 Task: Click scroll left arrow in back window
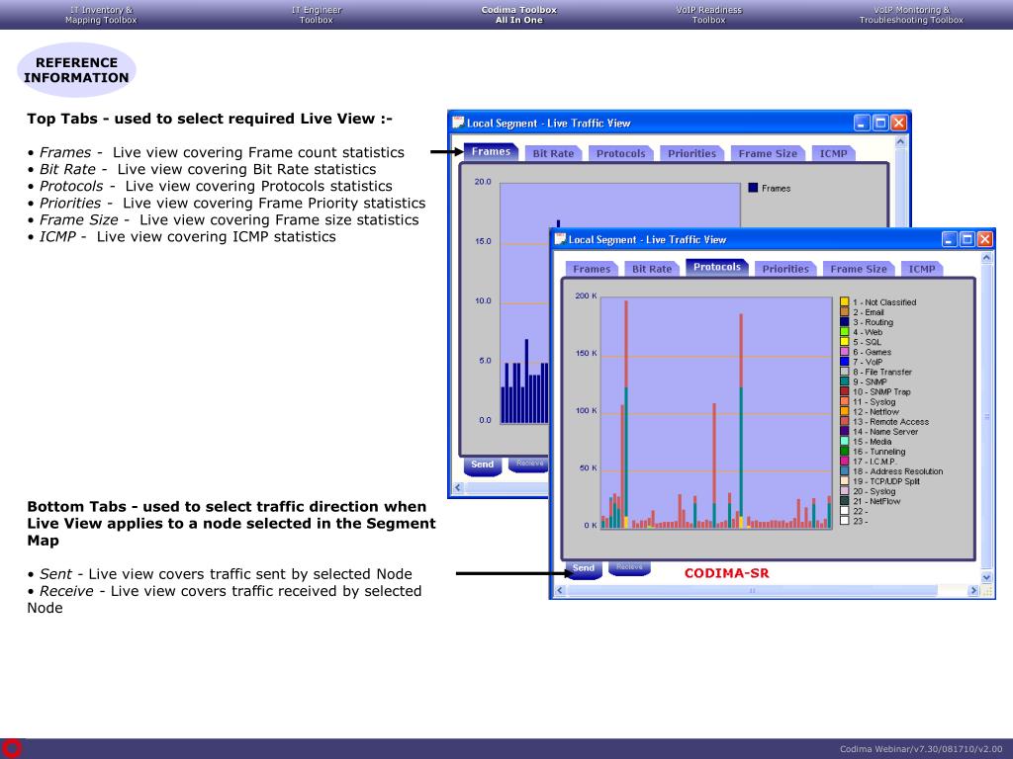(458, 488)
